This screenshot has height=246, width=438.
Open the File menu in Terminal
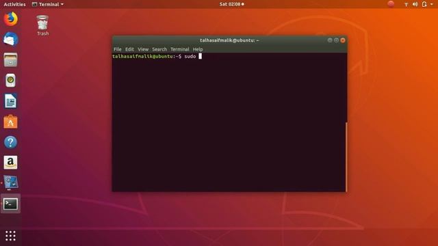118,49
